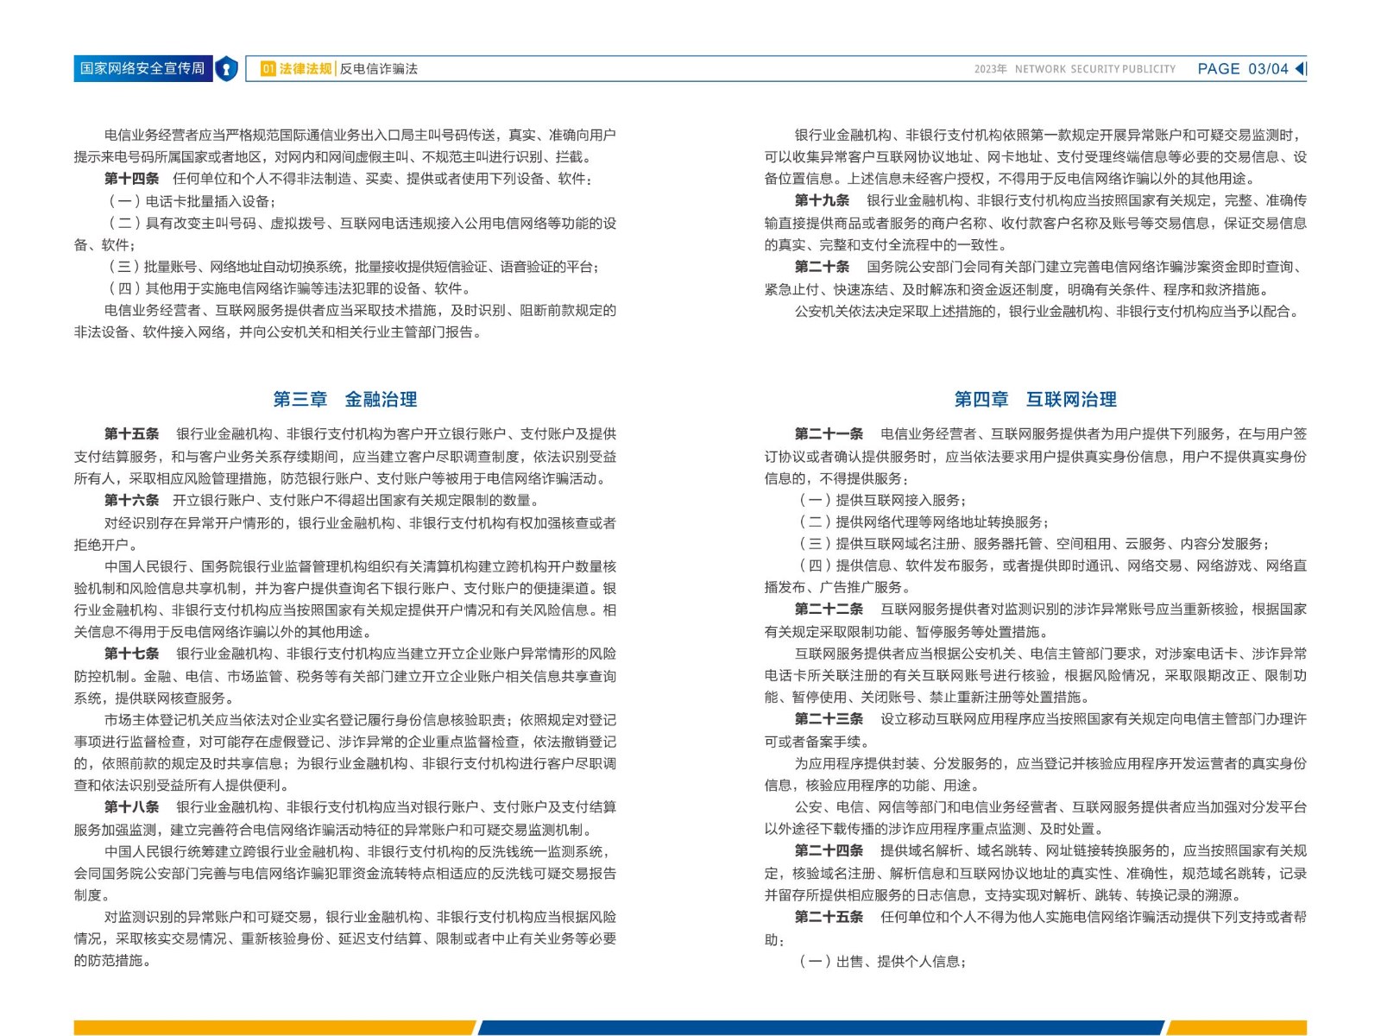Viewport: 1381px width, 1036px height.
Task: Click the shield lock icon in header
Action: click(226, 69)
